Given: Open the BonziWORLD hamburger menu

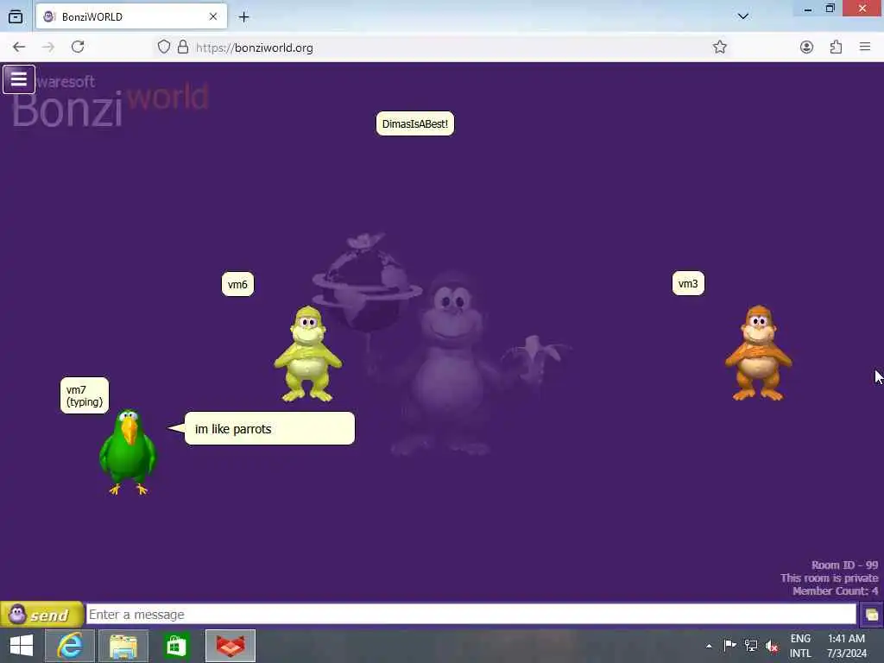Looking at the screenshot, I should (x=19, y=79).
